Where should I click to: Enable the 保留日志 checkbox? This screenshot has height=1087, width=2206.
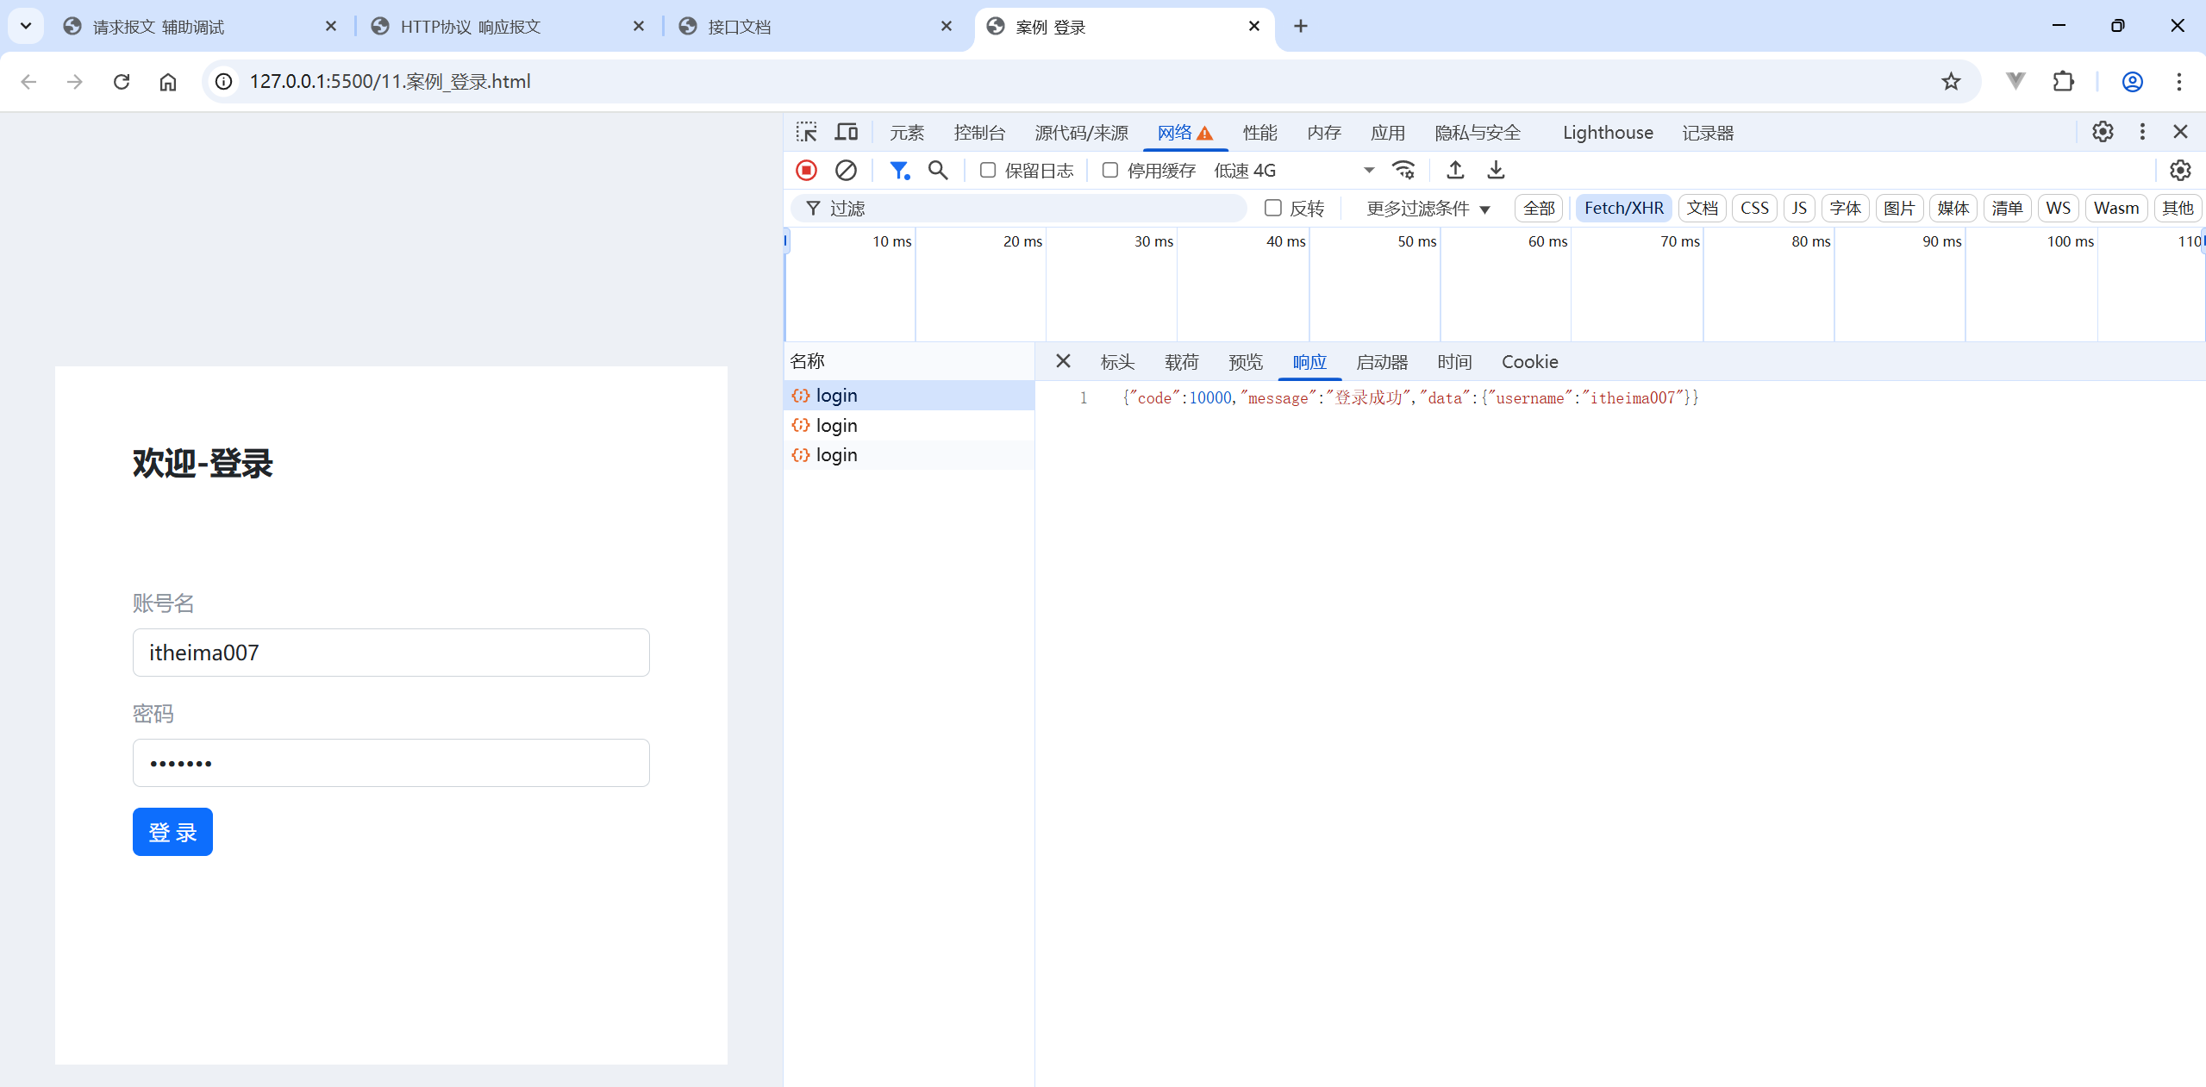(x=988, y=171)
